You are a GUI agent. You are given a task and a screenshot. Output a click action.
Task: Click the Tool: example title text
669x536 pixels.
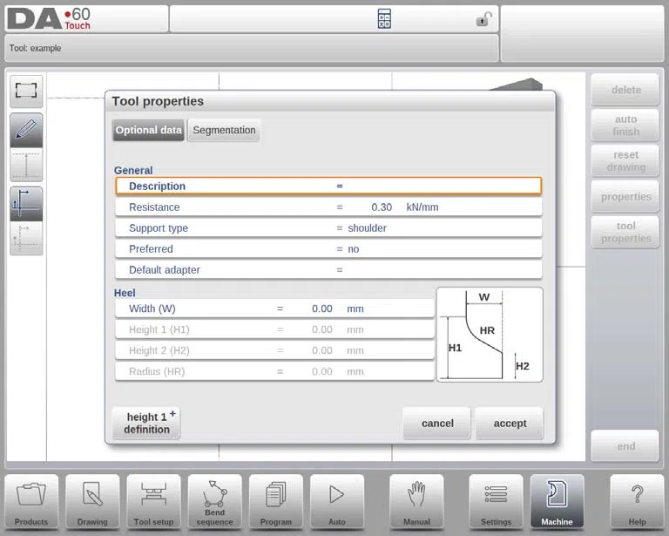coord(36,48)
